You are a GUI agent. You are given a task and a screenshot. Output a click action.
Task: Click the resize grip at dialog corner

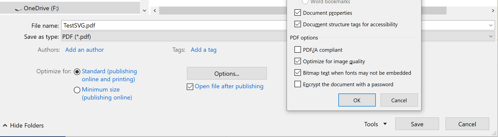494,133
